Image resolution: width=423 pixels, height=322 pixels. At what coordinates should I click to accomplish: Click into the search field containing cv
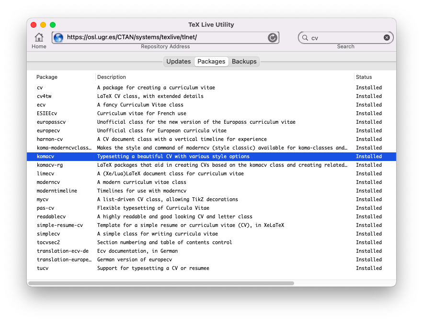click(346, 38)
